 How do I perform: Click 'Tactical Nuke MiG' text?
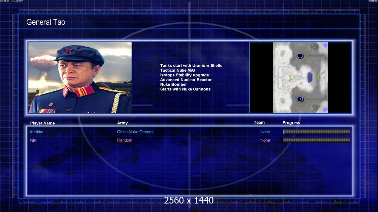(x=177, y=70)
